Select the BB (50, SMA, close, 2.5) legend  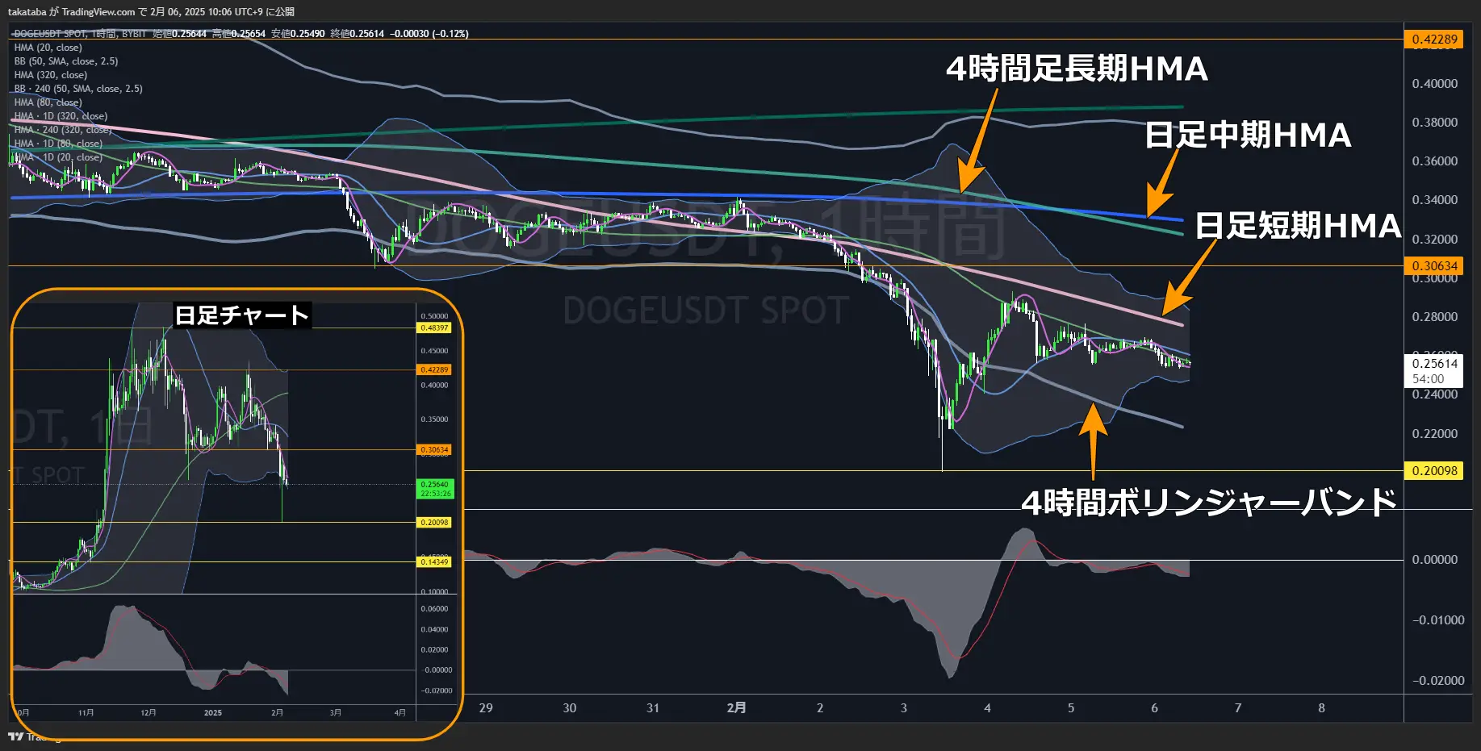pyautogui.click(x=66, y=61)
